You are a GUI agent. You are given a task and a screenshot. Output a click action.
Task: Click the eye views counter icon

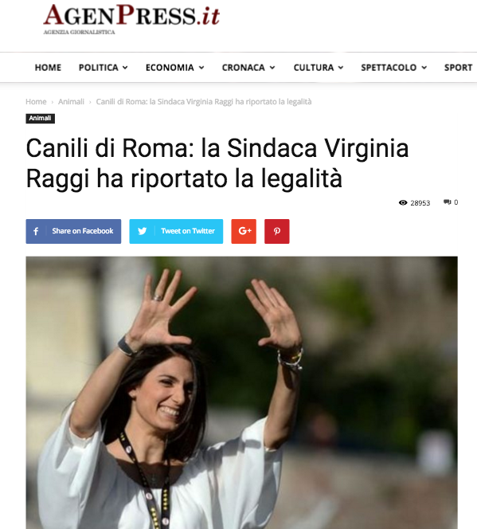[403, 202]
